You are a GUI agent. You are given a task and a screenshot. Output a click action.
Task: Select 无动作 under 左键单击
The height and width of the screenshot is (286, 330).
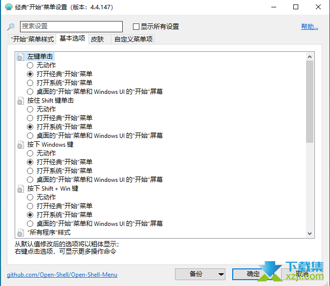pyautogui.click(x=30, y=65)
